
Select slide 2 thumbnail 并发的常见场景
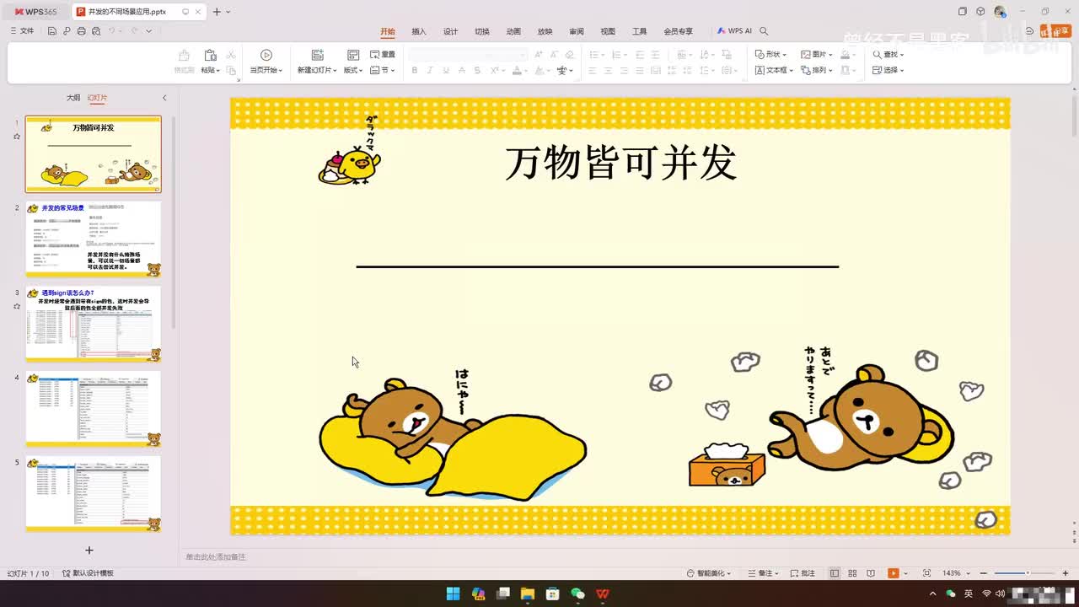point(93,239)
